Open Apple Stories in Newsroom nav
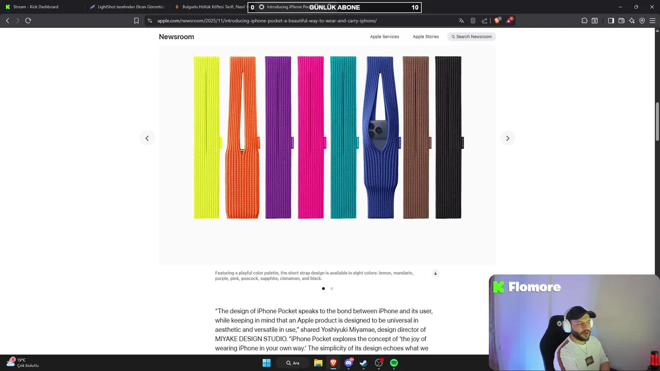Image resolution: width=660 pixels, height=371 pixels. point(425,37)
